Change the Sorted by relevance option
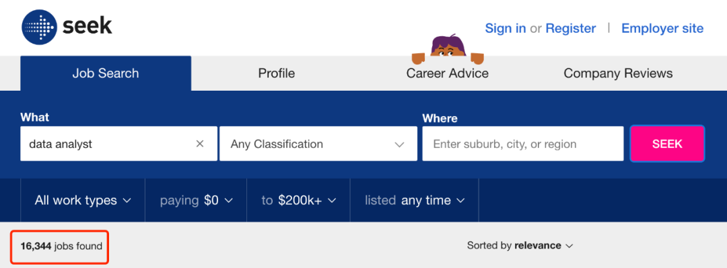This screenshot has height=268, width=727. [x=520, y=246]
